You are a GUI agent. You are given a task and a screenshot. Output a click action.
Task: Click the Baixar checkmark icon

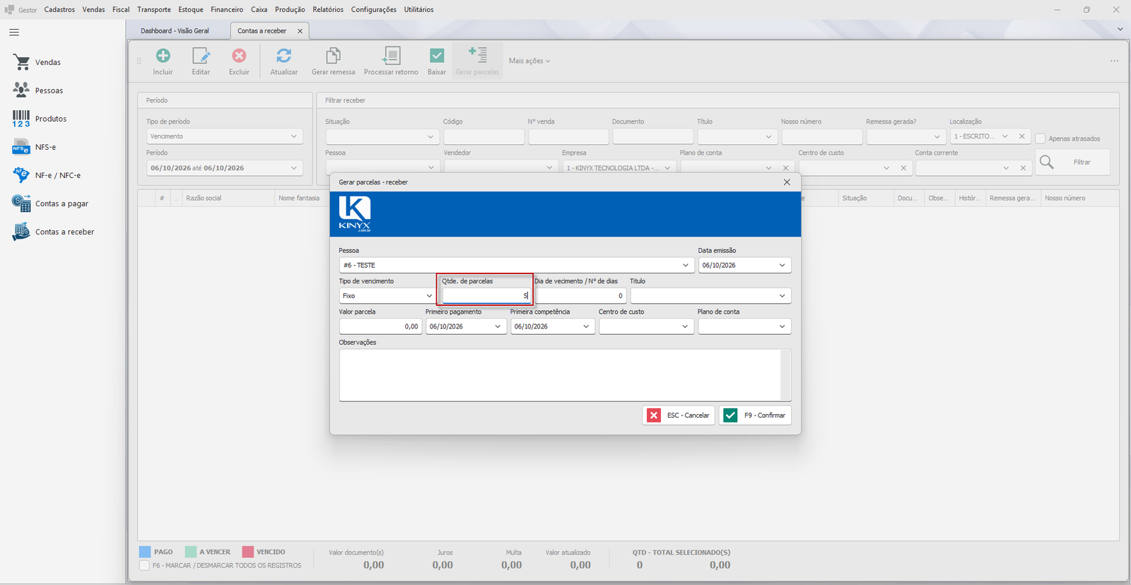pyautogui.click(x=437, y=56)
